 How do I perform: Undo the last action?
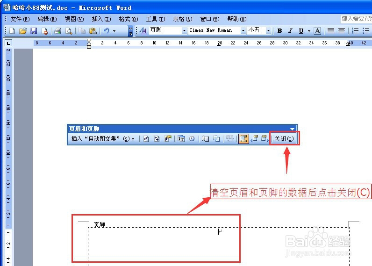click(x=107, y=31)
